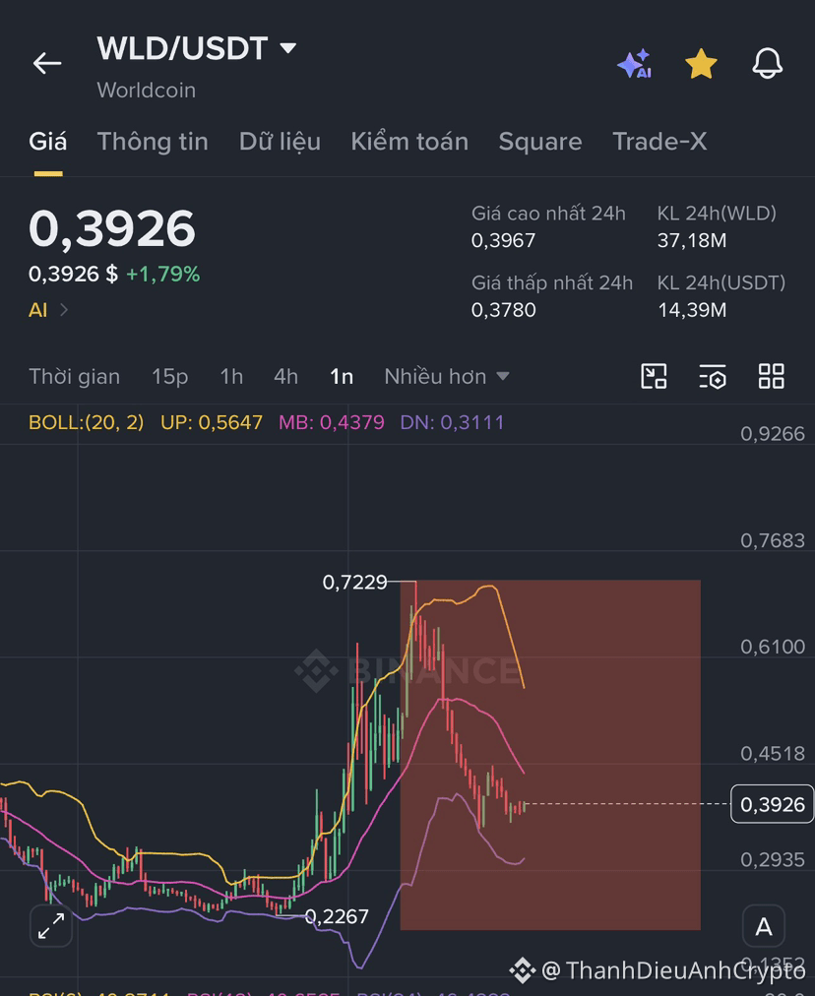Tap the 0,6100 price axis label
815x996 pixels.
click(773, 647)
